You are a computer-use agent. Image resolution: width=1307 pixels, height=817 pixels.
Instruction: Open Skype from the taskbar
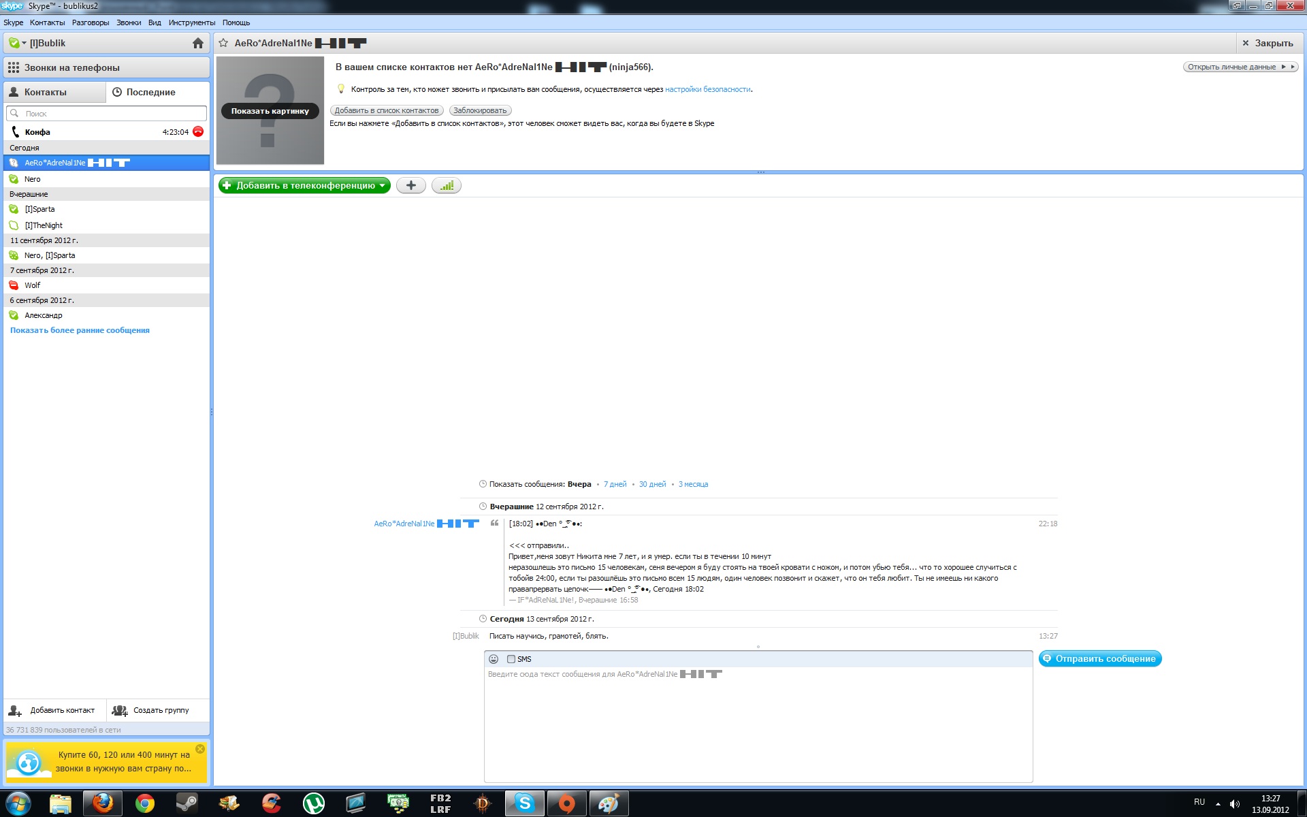coord(525,804)
